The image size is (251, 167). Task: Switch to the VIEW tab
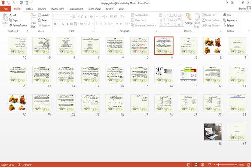click(121, 9)
